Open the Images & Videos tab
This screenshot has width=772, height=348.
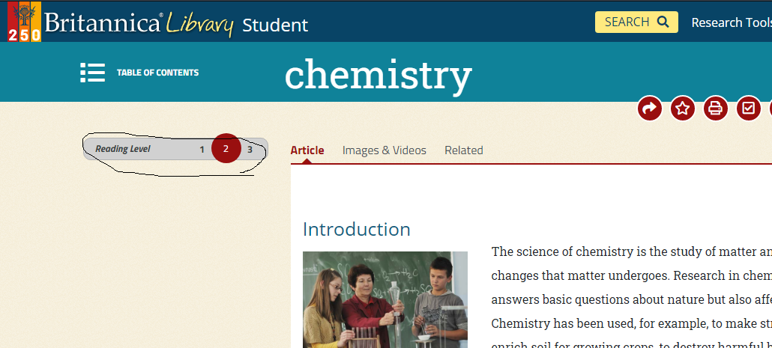pyautogui.click(x=385, y=150)
